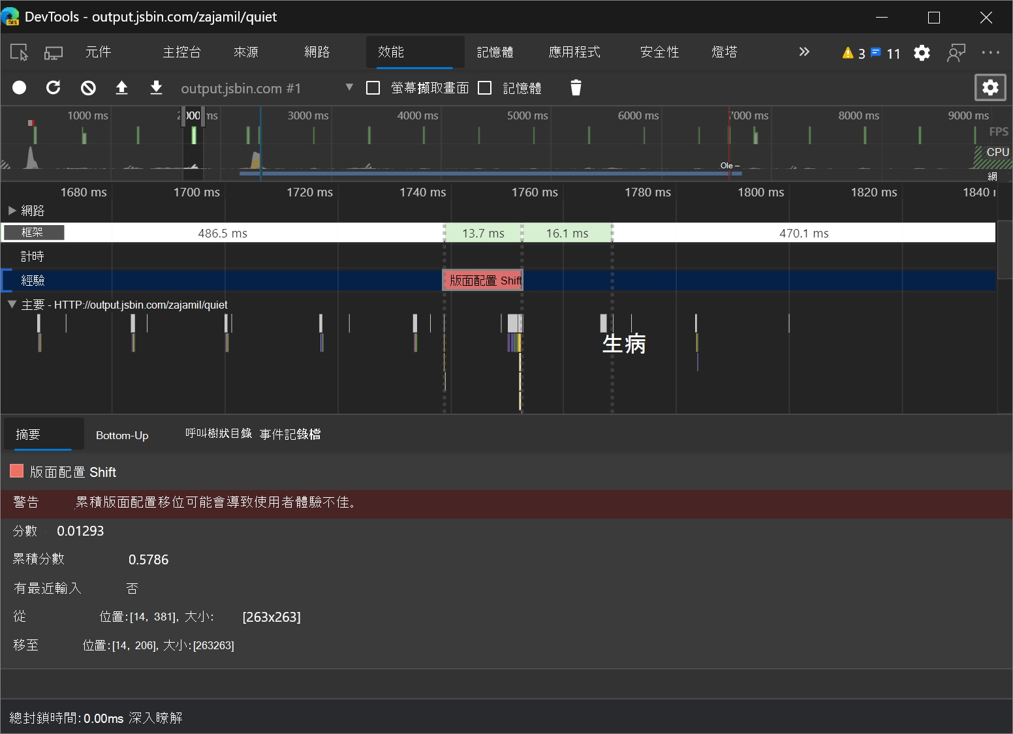Select the 13.7 ms frame
The height and width of the screenshot is (734, 1013).
483,233
